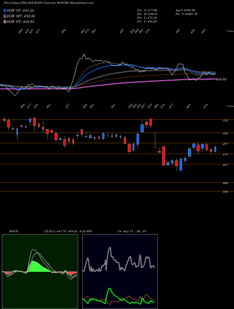Click the Pre V: 0.002 M text
This screenshot has width=234, height=309.
pyautogui.click(x=186, y=14)
